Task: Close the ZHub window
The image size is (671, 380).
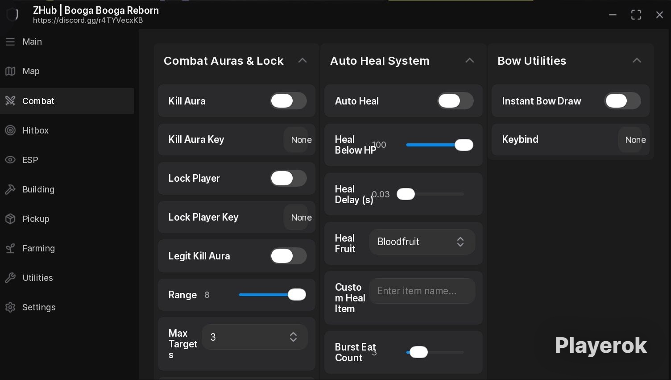Action: click(659, 15)
